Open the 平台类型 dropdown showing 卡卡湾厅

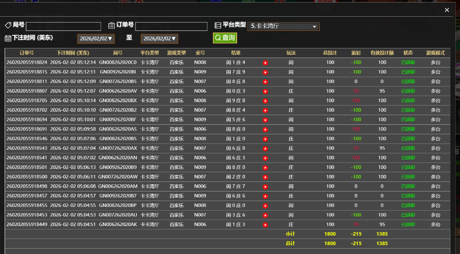point(283,26)
